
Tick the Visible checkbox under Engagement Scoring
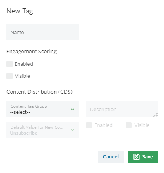pos(9,76)
